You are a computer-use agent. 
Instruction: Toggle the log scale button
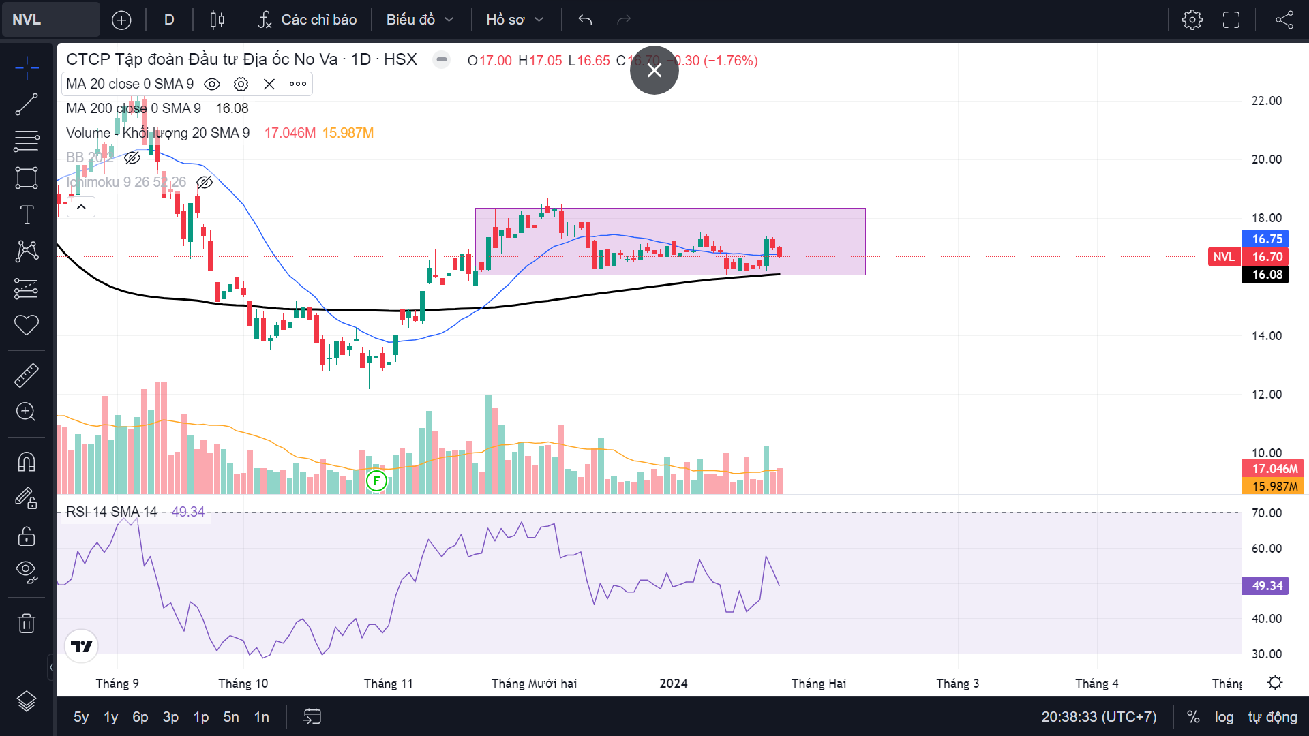pos(1224,716)
